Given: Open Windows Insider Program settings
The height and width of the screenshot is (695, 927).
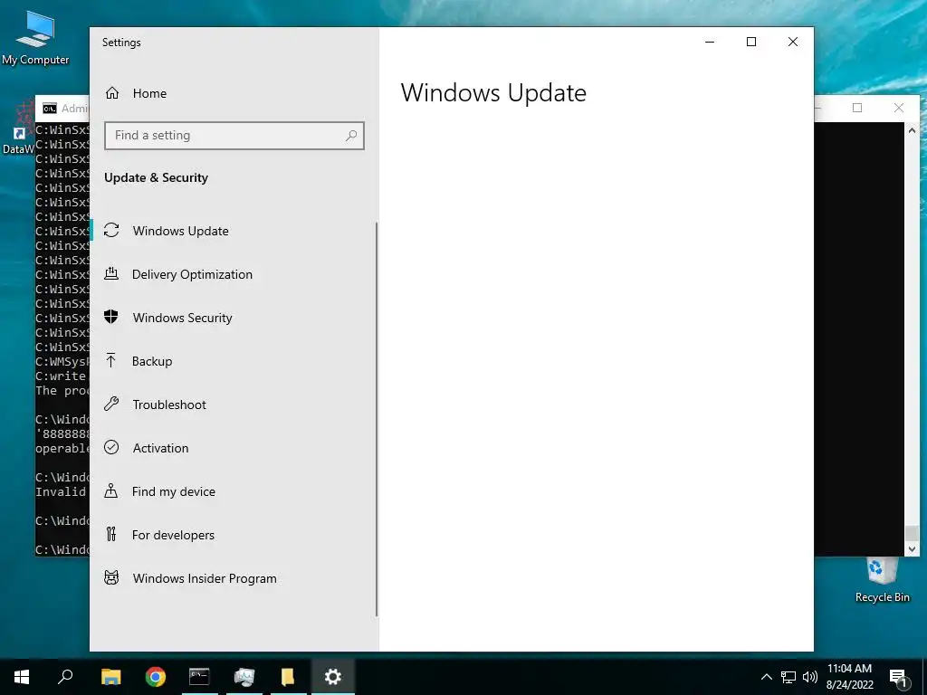Looking at the screenshot, I should pos(234,578).
